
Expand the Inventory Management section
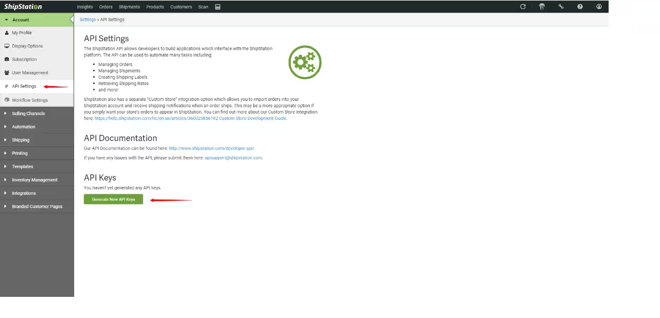coord(37,180)
